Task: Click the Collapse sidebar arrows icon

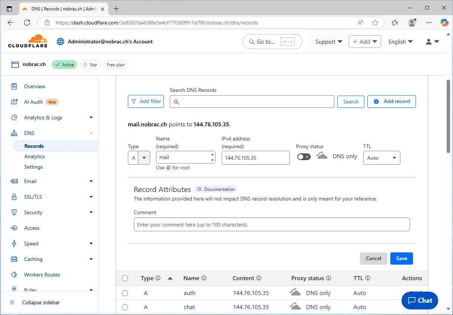Action: [x=13, y=302]
